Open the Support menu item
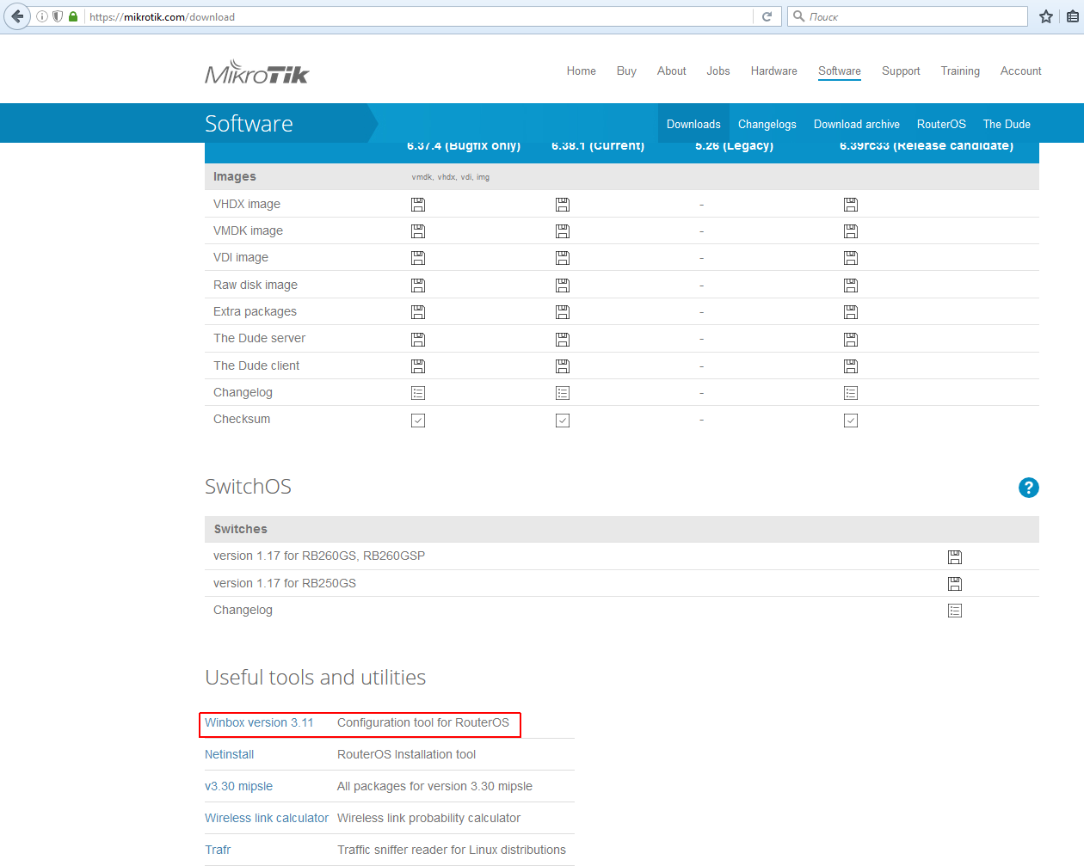The image size is (1084, 866). tap(900, 71)
